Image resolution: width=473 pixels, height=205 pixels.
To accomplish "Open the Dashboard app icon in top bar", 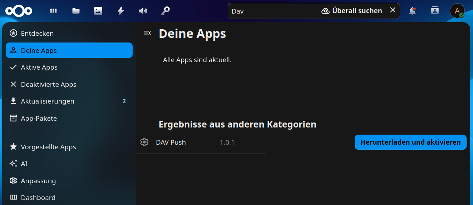I will point(54,11).
